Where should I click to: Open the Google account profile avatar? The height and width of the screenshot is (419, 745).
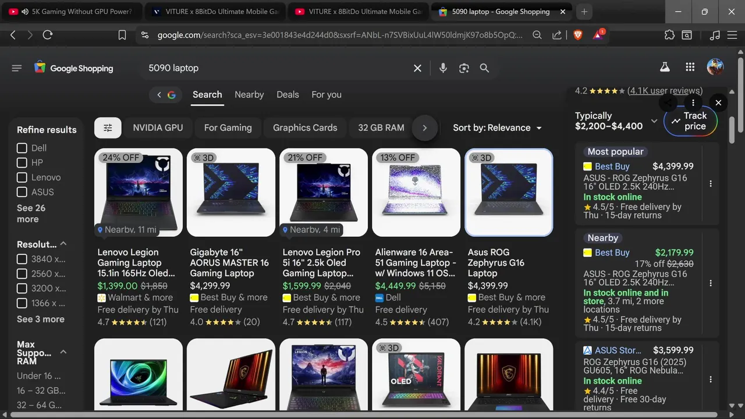coord(715,67)
